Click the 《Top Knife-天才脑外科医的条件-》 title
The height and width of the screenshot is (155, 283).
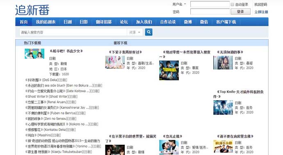[x=238, y=94]
